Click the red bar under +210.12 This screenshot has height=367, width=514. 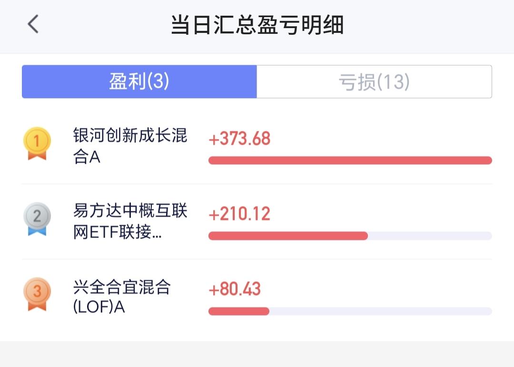pos(288,236)
